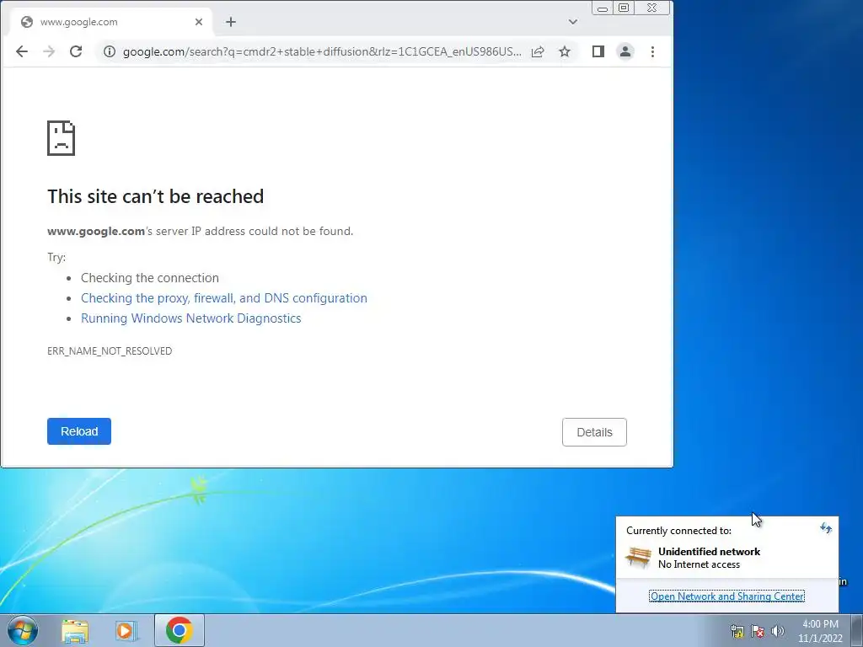Bookmark this tab with the star icon

click(x=565, y=51)
